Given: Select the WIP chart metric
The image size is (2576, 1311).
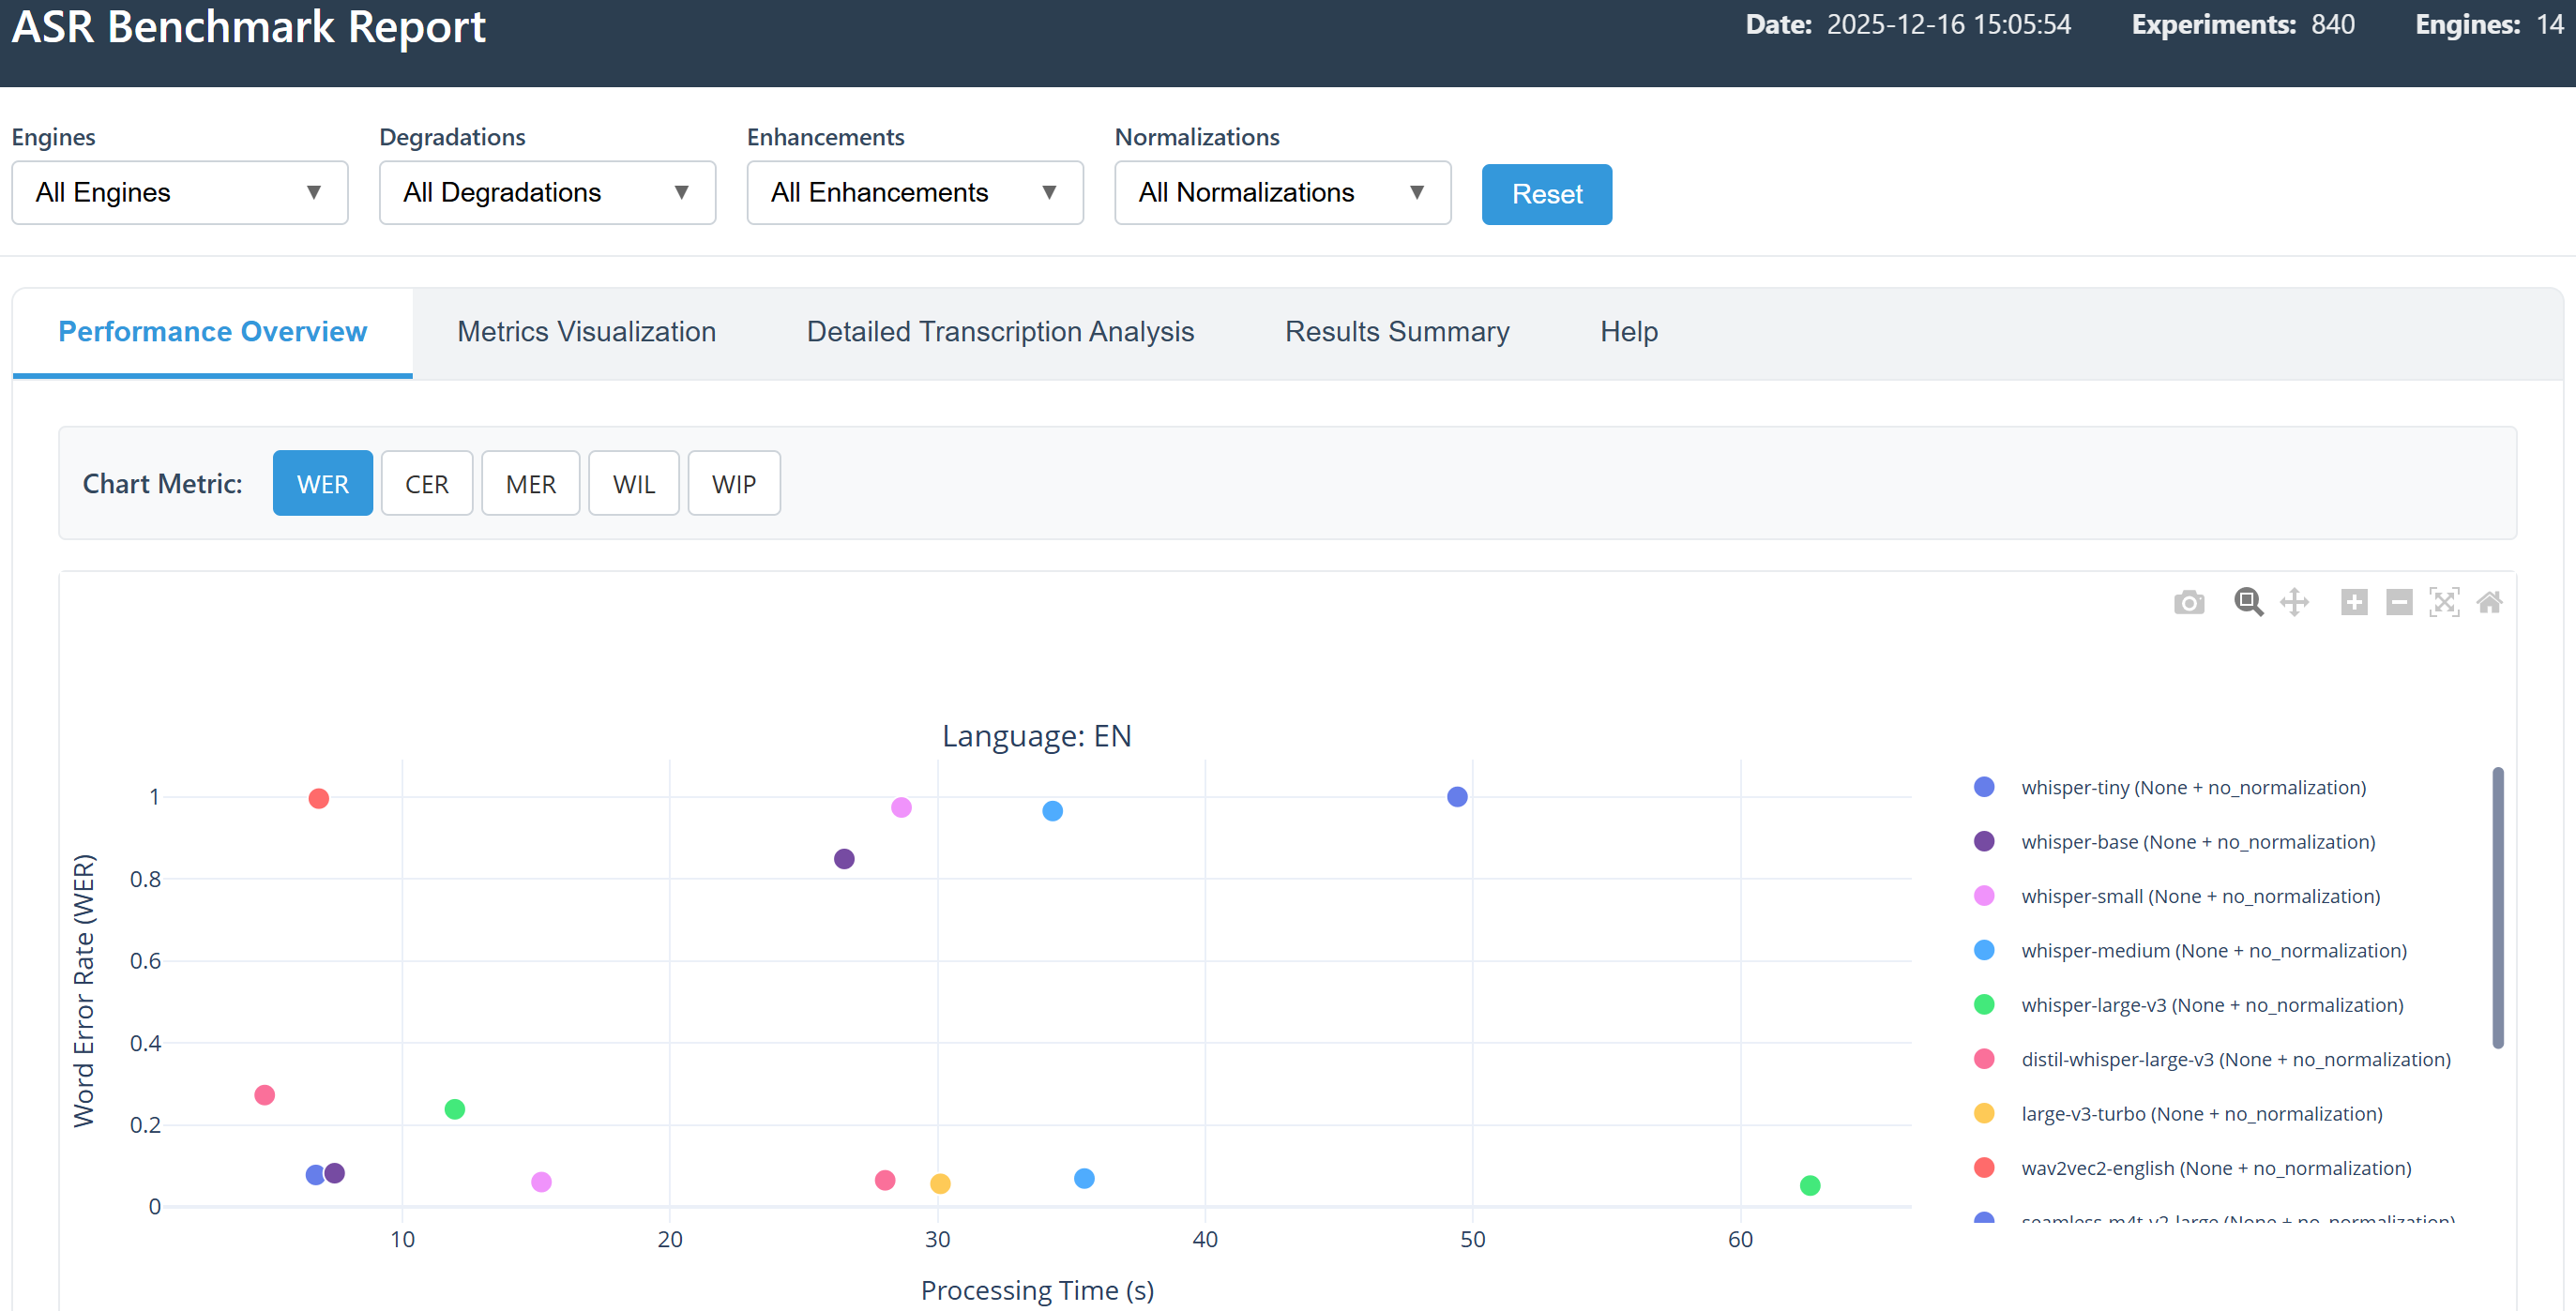Looking at the screenshot, I should tap(733, 484).
